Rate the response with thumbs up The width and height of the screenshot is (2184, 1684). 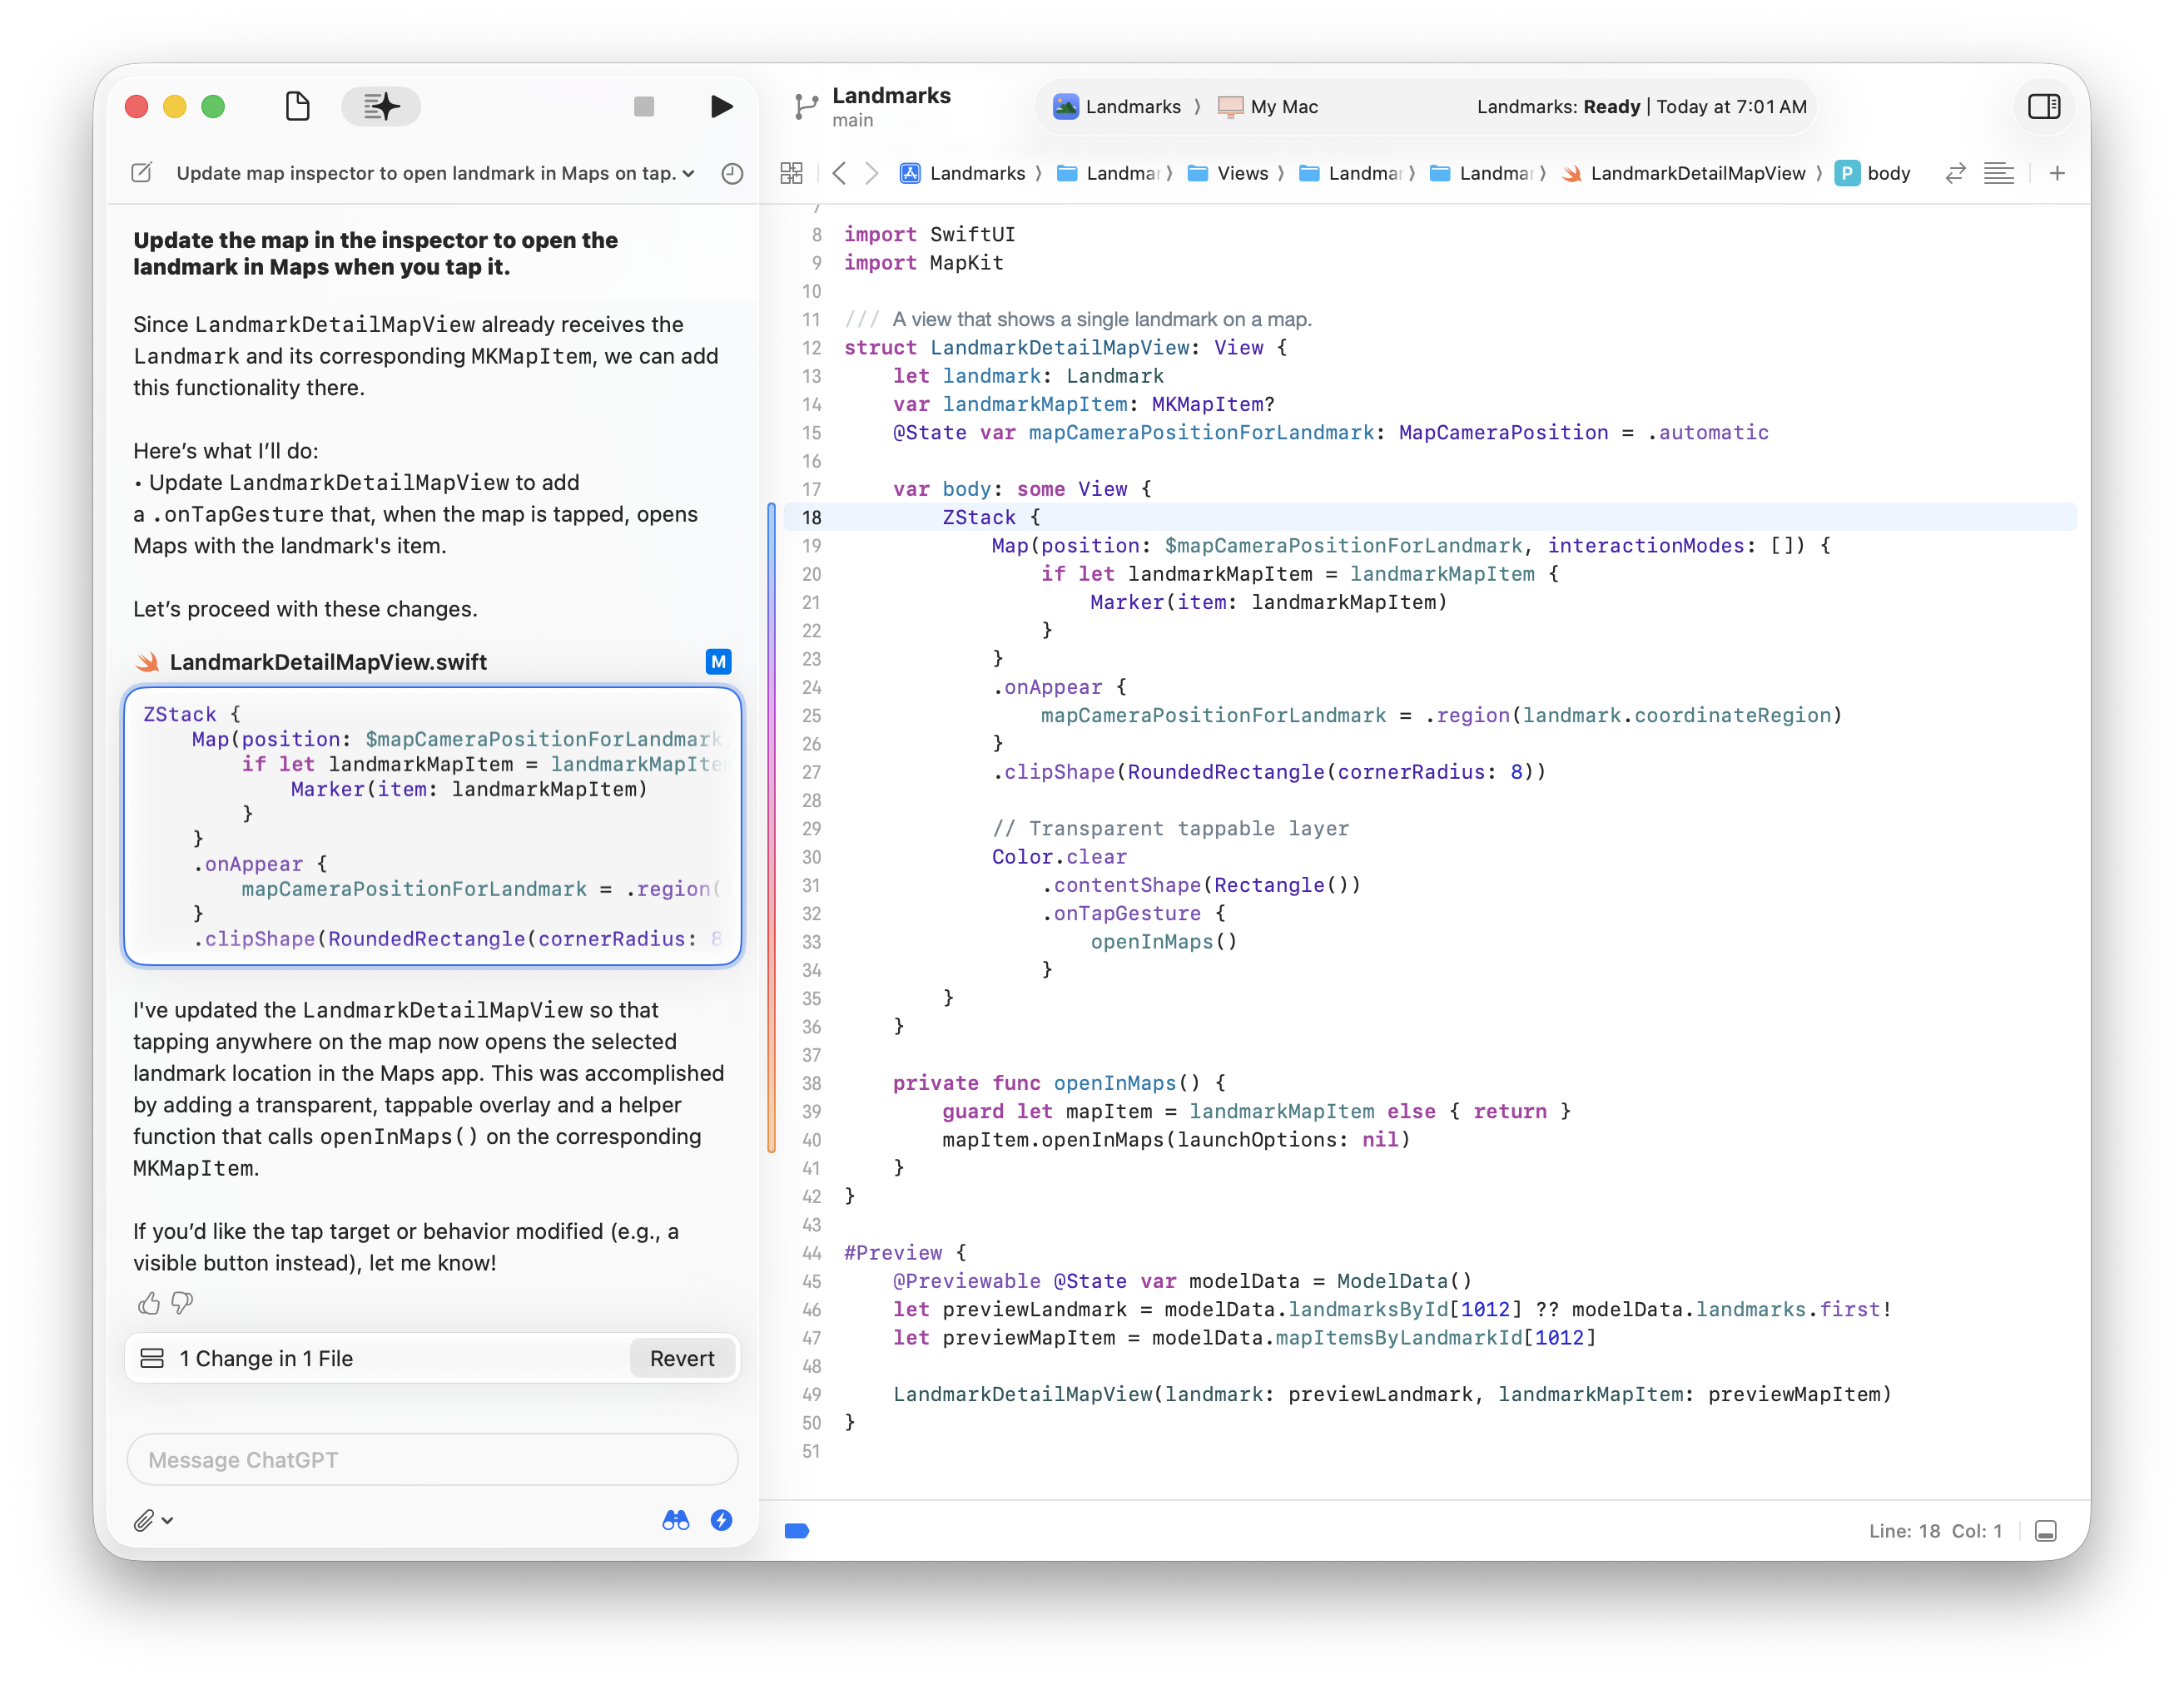point(150,1302)
